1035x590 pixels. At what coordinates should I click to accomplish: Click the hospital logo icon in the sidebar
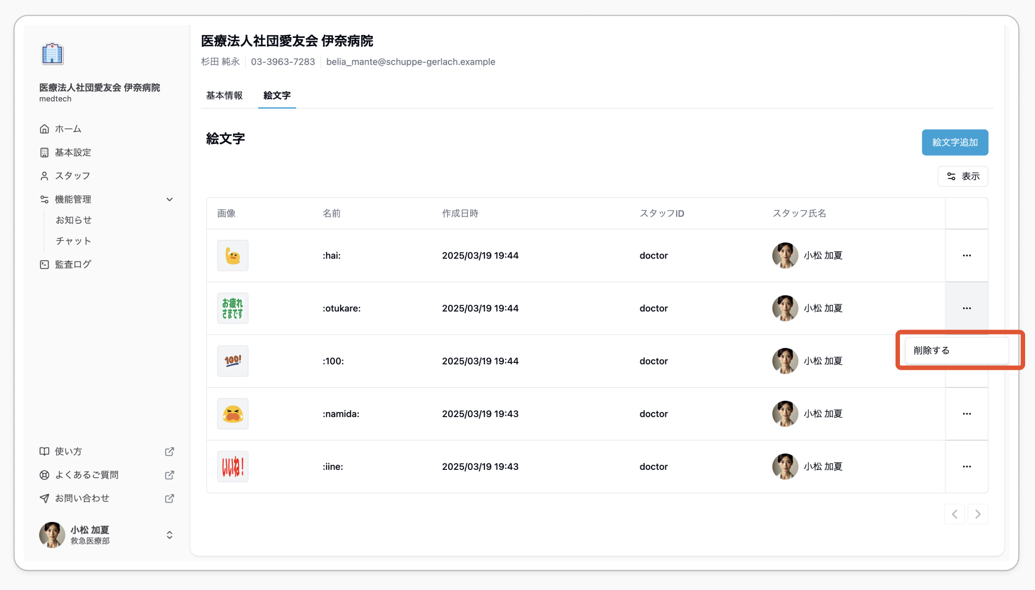pyautogui.click(x=52, y=54)
